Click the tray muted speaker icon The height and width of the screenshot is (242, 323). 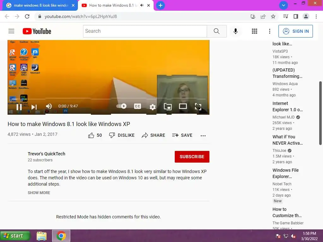(294, 236)
